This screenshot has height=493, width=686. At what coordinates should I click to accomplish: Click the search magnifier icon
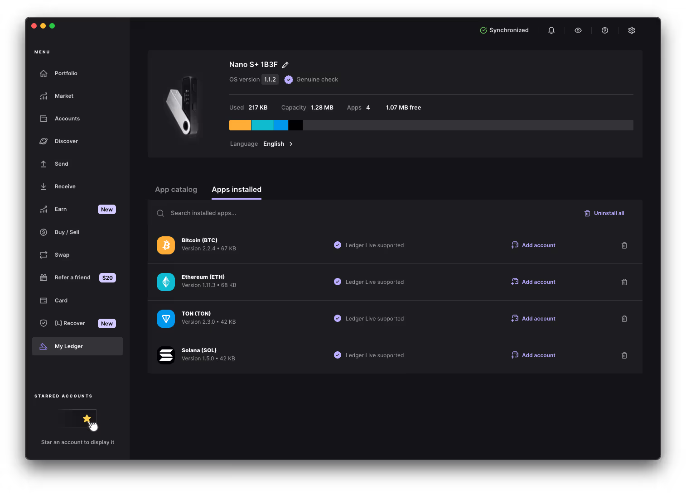coord(160,213)
